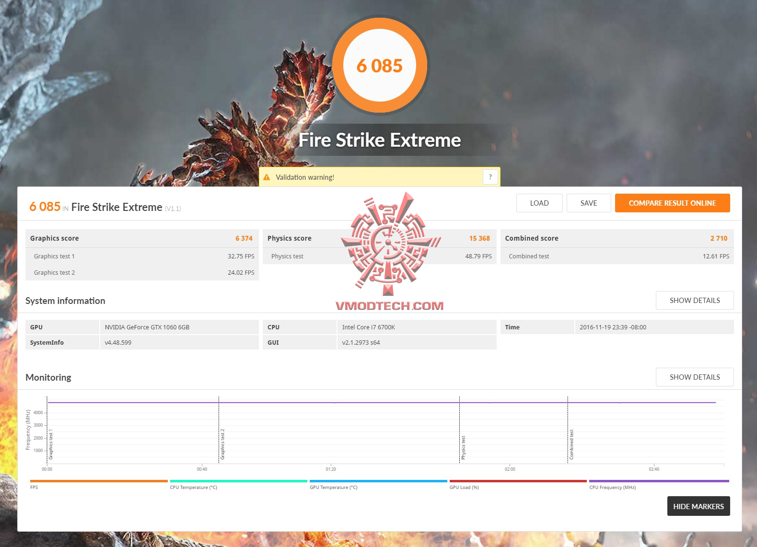This screenshot has width=757, height=547.
Task: Click the Validation warning! message text
Action: (305, 177)
